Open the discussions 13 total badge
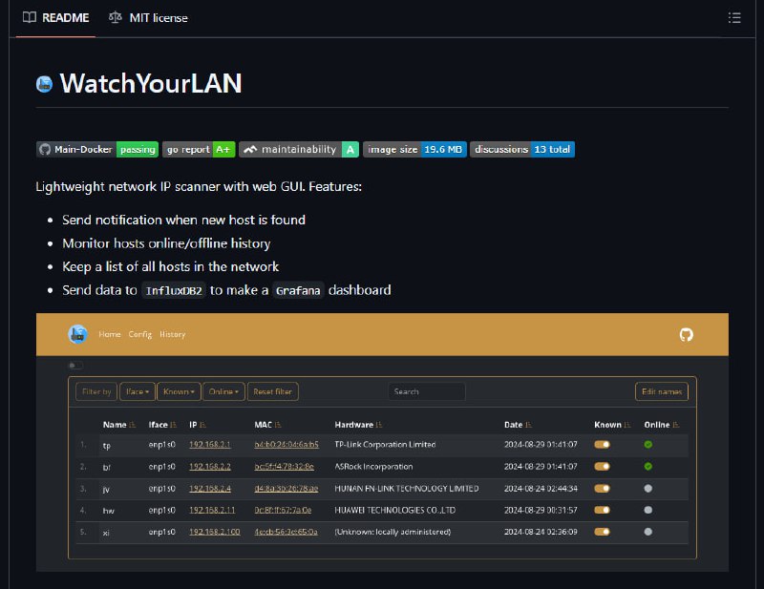Viewport: 764px width, 589px height. [522, 149]
